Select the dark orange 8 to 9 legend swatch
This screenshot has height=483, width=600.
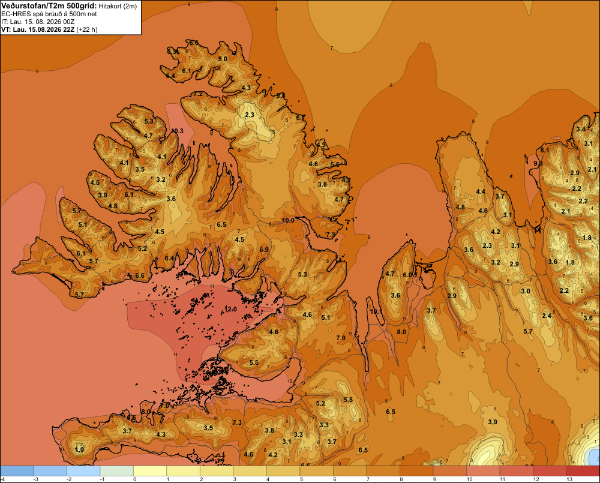416,471
